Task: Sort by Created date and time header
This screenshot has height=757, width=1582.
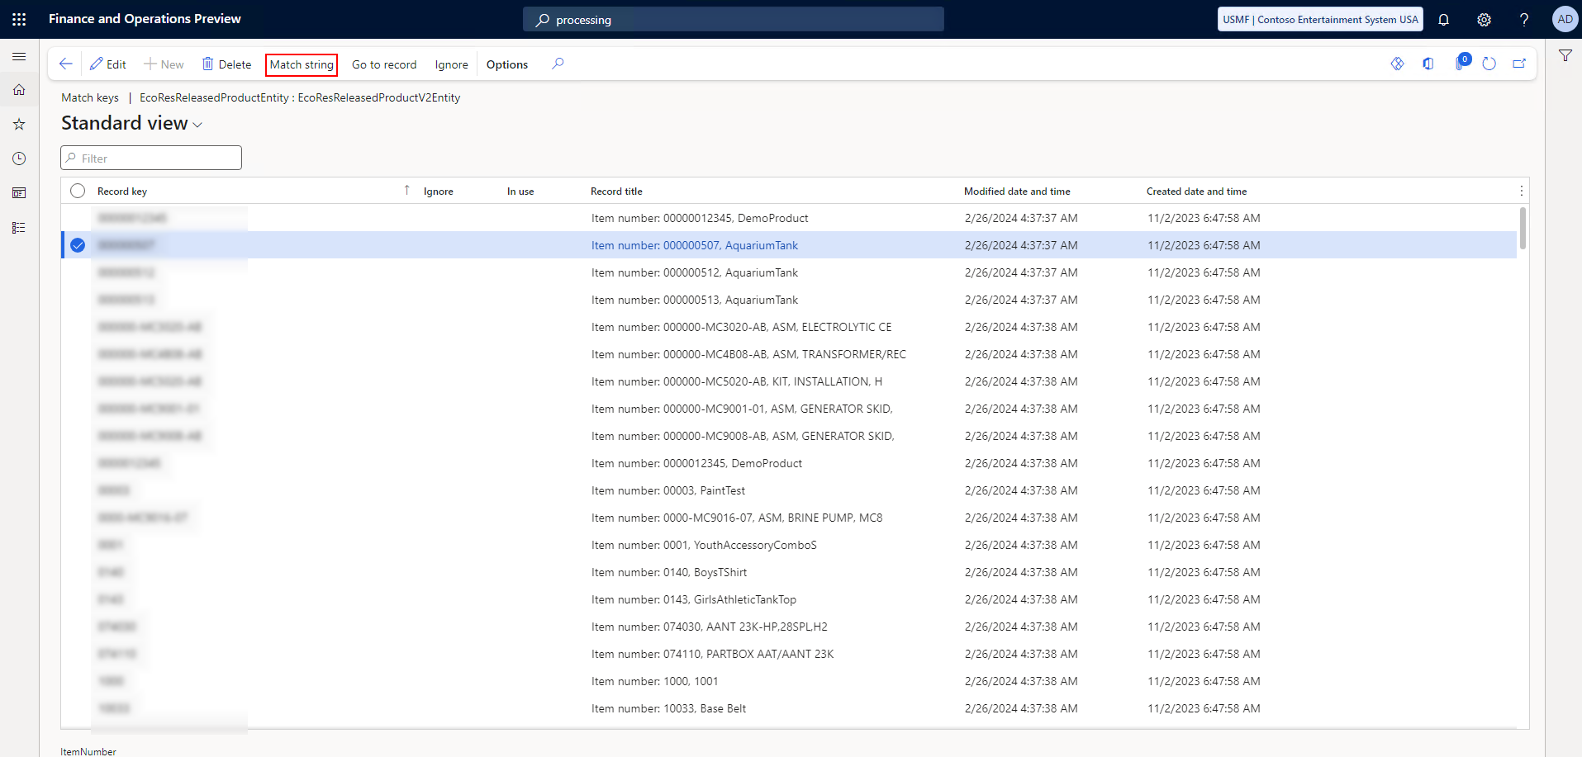Action: point(1197,192)
